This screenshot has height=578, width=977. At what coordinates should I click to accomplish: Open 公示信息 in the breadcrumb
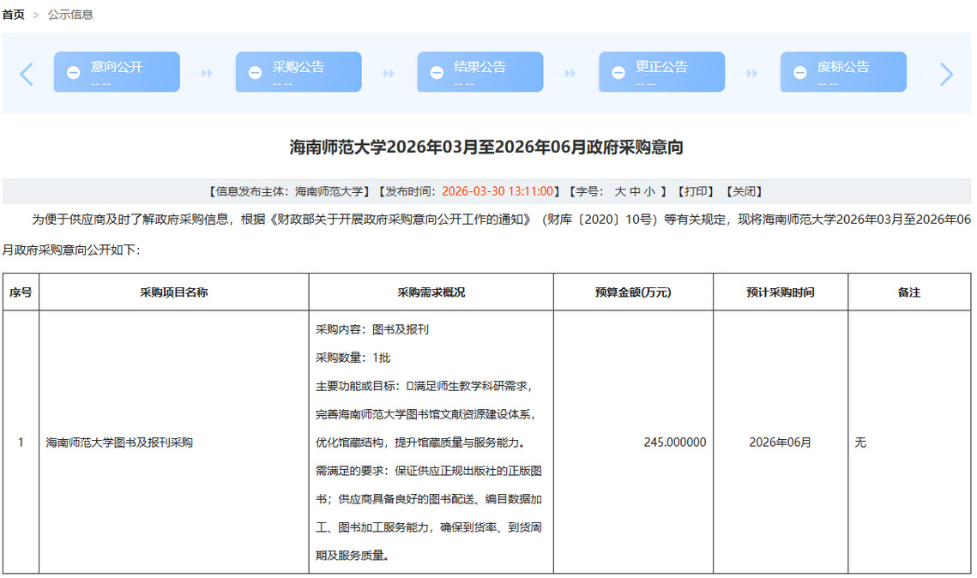pos(70,15)
